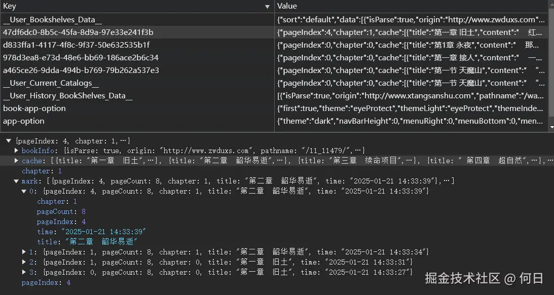Screen dimensions: 554x295
Task: Expand mark entry 2
Action: (24, 262)
